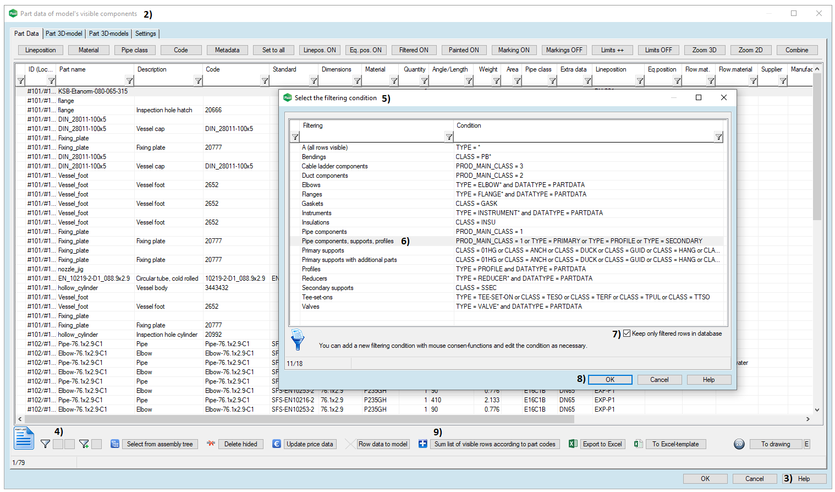Click the Filtered ON button
This screenshot has height=492, width=835.
pyautogui.click(x=414, y=50)
